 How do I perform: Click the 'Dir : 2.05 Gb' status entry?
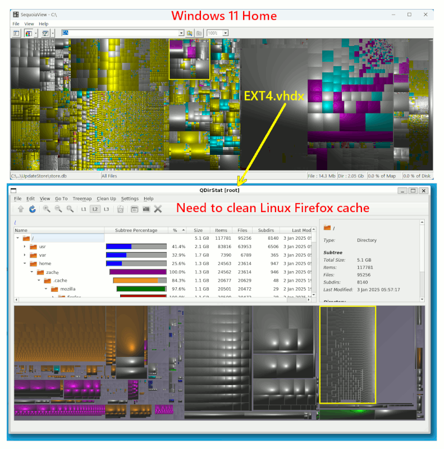[351, 176]
